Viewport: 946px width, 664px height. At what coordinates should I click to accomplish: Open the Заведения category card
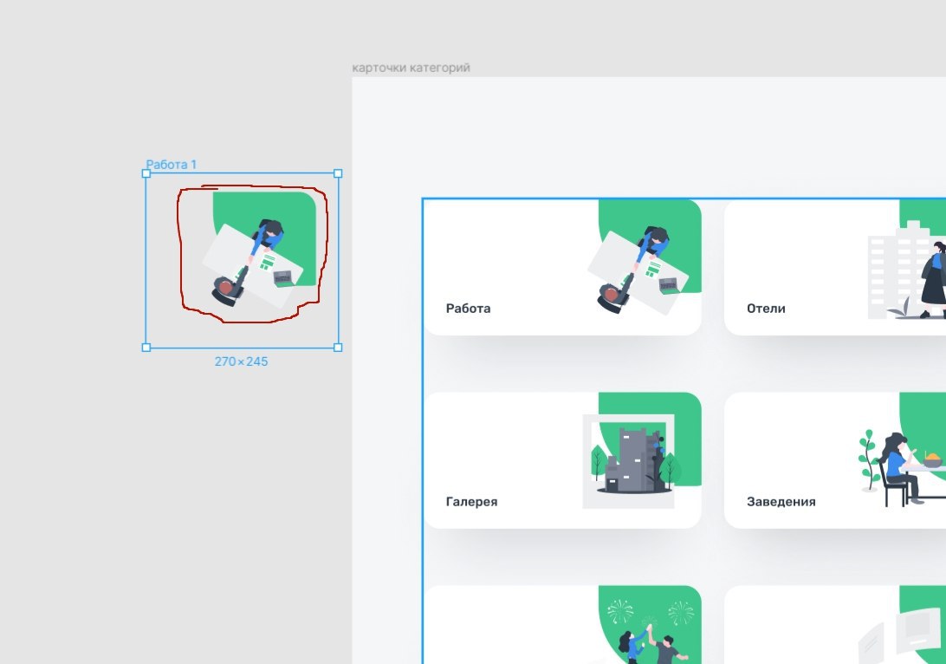[835, 460]
